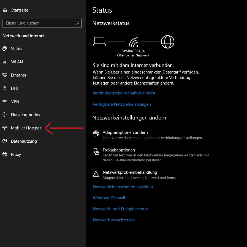
Task: Click the Startseite home icon
Action: click(x=5, y=10)
